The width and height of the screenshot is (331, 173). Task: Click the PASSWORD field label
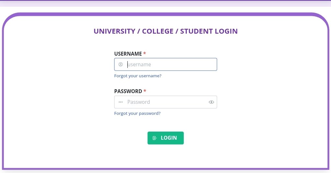[128, 91]
